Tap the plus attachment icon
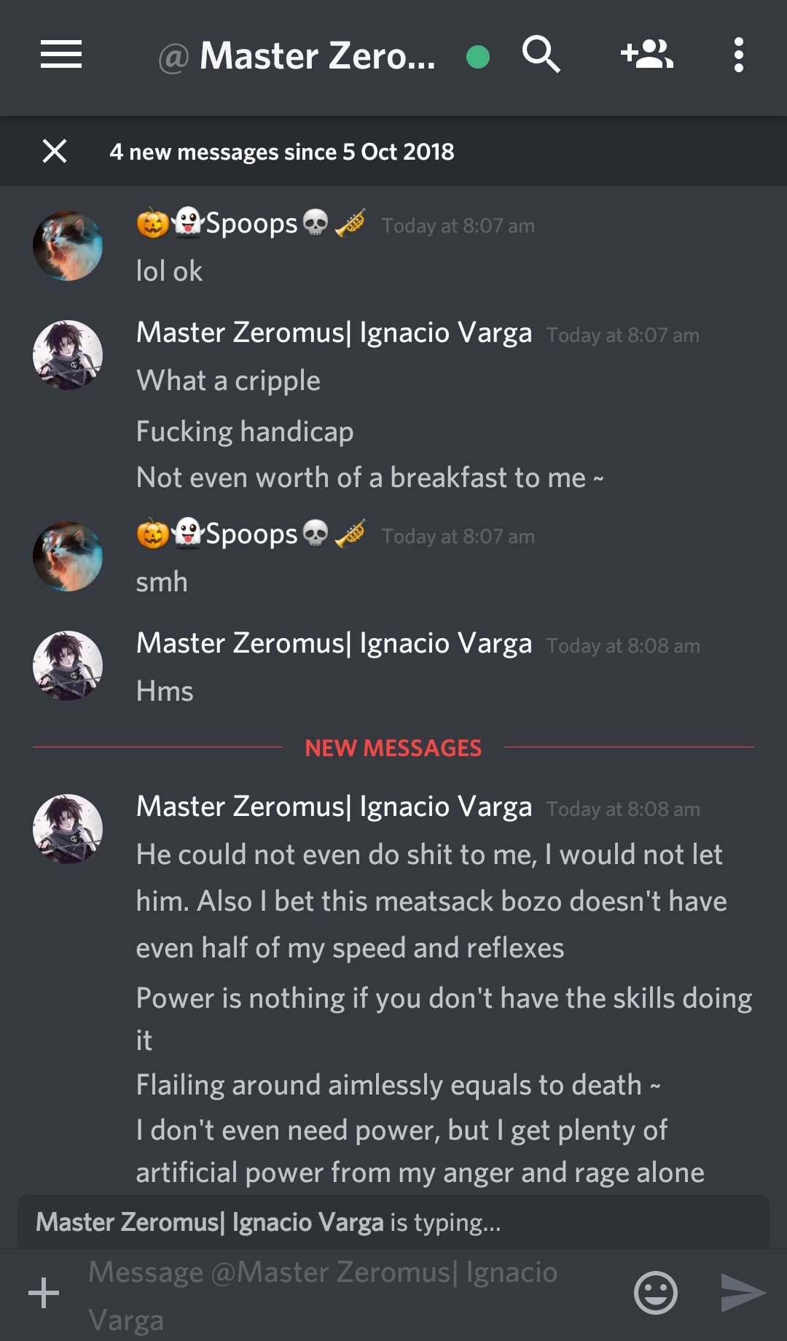This screenshot has width=787, height=1341. [x=44, y=1293]
